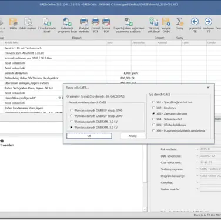The height and width of the screenshot is (221, 221).
Task: Go to poprzedni TE
Action: click(x=195, y=25)
